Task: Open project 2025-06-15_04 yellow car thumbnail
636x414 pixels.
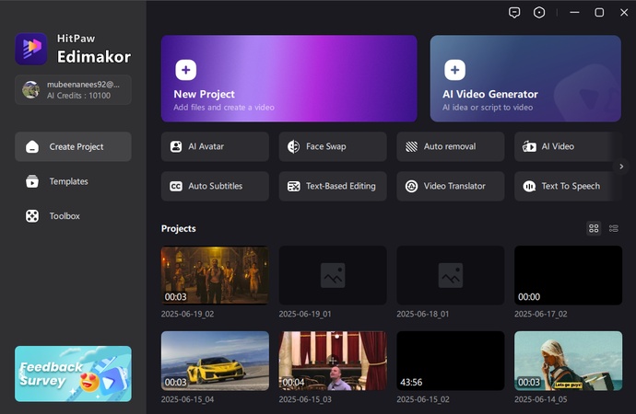Action: [215, 361]
